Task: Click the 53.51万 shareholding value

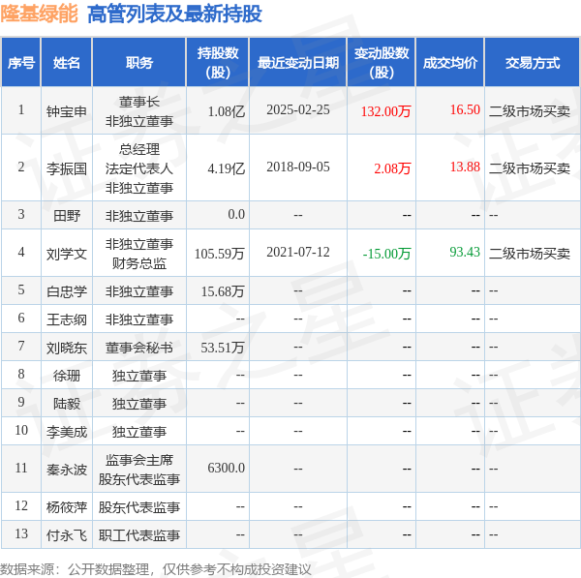Action: (223, 348)
